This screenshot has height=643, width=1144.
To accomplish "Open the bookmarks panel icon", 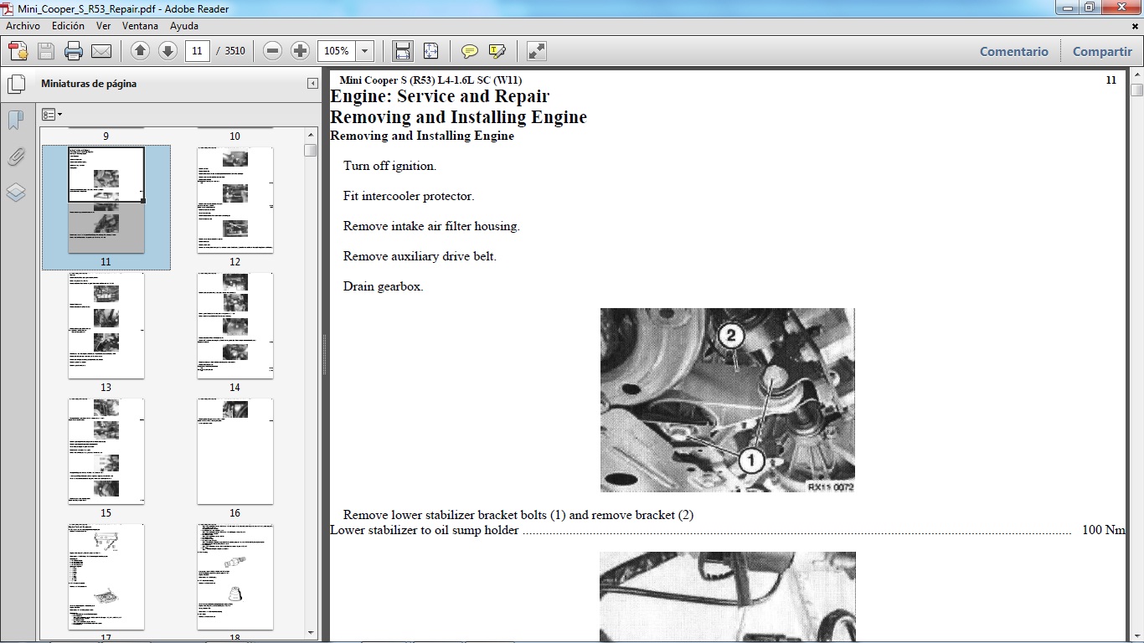I will (16, 121).
